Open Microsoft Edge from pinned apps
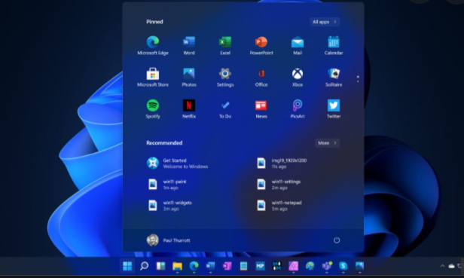The height and width of the screenshot is (278, 464). pyautogui.click(x=153, y=46)
